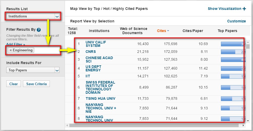Image resolution: width=253 pixels, height=131 pixels.
Task: Click the horizontal scrollbar right arrow
Action: tap(243, 125)
